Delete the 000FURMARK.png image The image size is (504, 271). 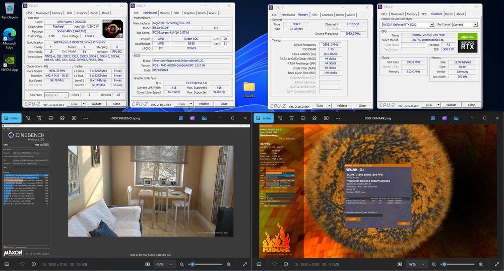[291, 118]
